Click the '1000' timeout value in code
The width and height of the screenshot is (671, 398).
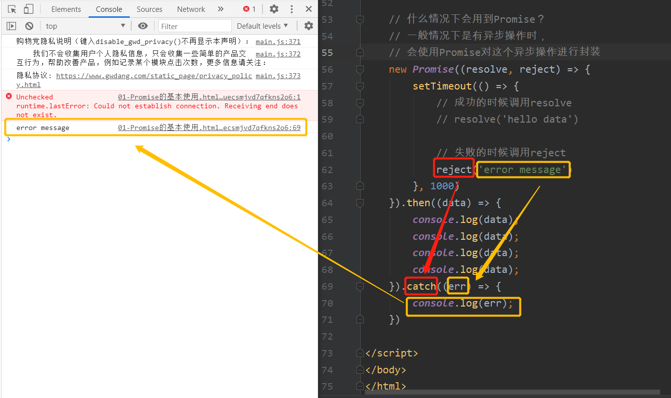(442, 186)
